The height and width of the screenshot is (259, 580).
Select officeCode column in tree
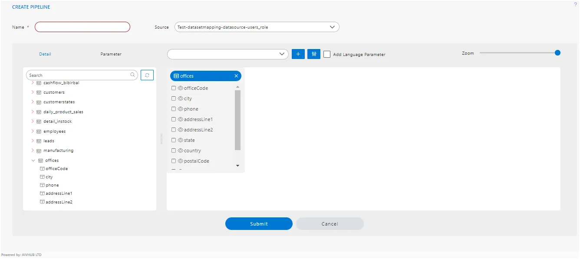[x=57, y=169]
